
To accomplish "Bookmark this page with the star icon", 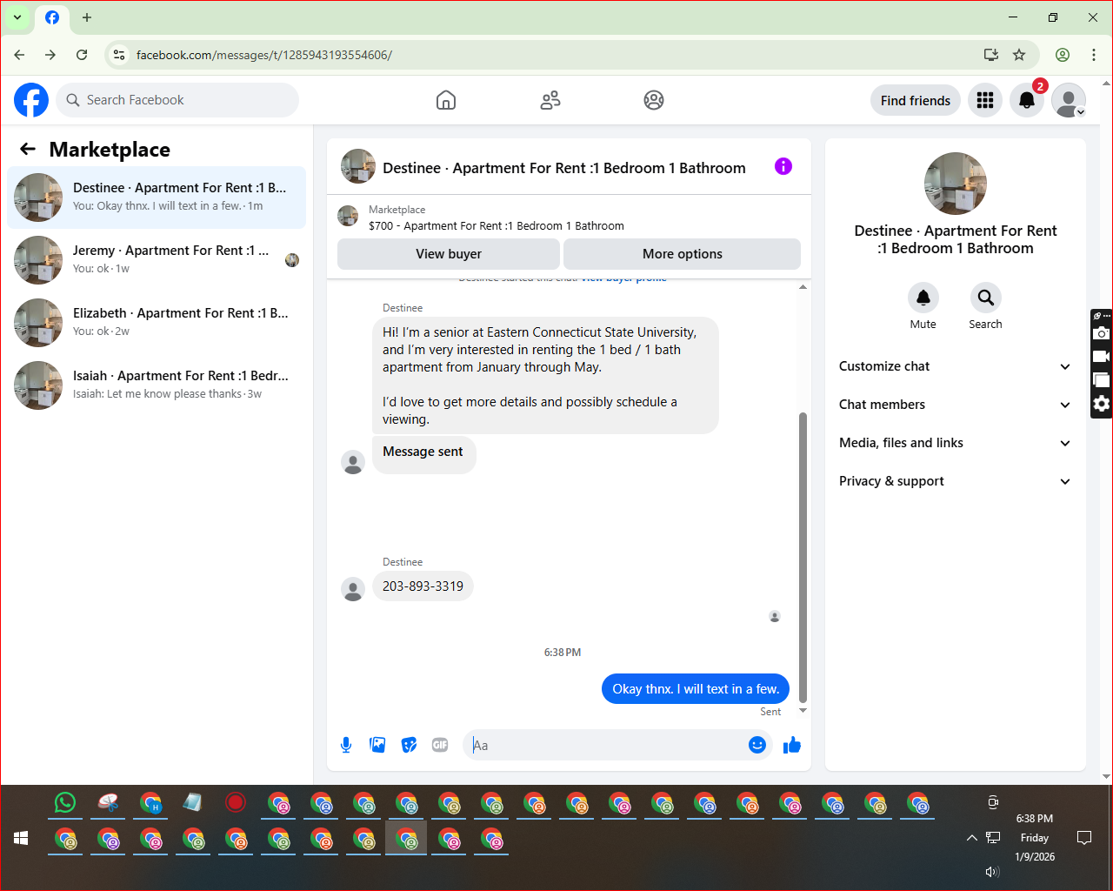I will pyautogui.click(x=1019, y=55).
